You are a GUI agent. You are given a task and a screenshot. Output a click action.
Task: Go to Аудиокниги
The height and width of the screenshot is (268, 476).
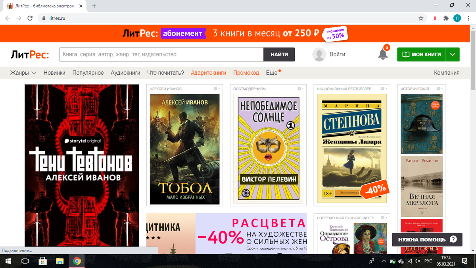click(125, 73)
